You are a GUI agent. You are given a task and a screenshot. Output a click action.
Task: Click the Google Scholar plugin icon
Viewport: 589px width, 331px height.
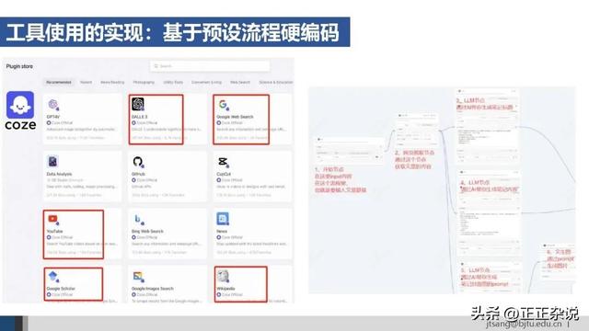(53, 277)
